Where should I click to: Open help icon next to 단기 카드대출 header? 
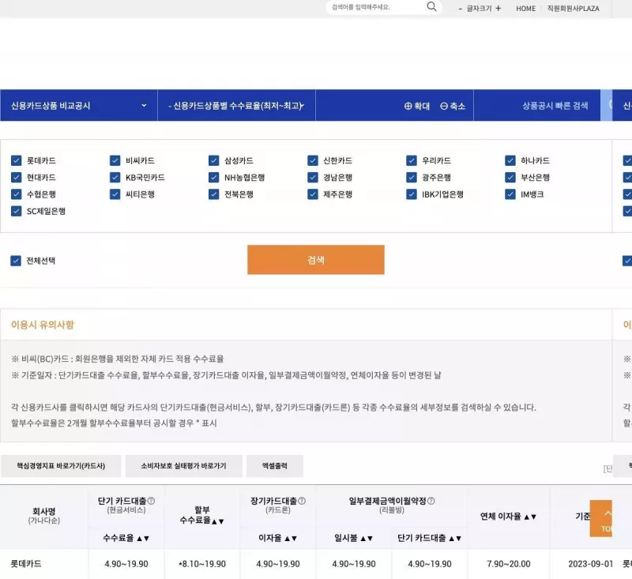pyautogui.click(x=151, y=501)
